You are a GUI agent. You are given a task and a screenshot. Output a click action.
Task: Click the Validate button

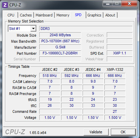96,132
